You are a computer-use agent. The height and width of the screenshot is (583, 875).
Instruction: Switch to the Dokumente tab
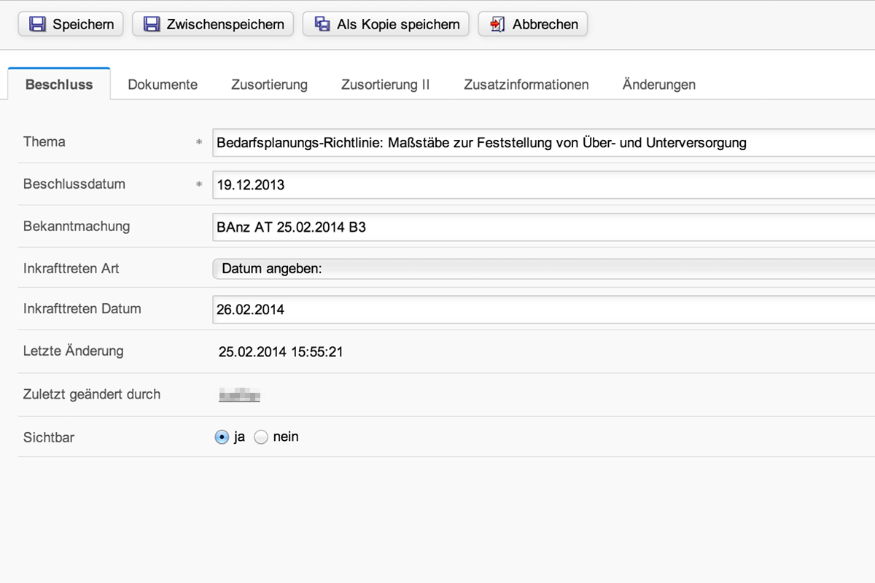(x=163, y=85)
